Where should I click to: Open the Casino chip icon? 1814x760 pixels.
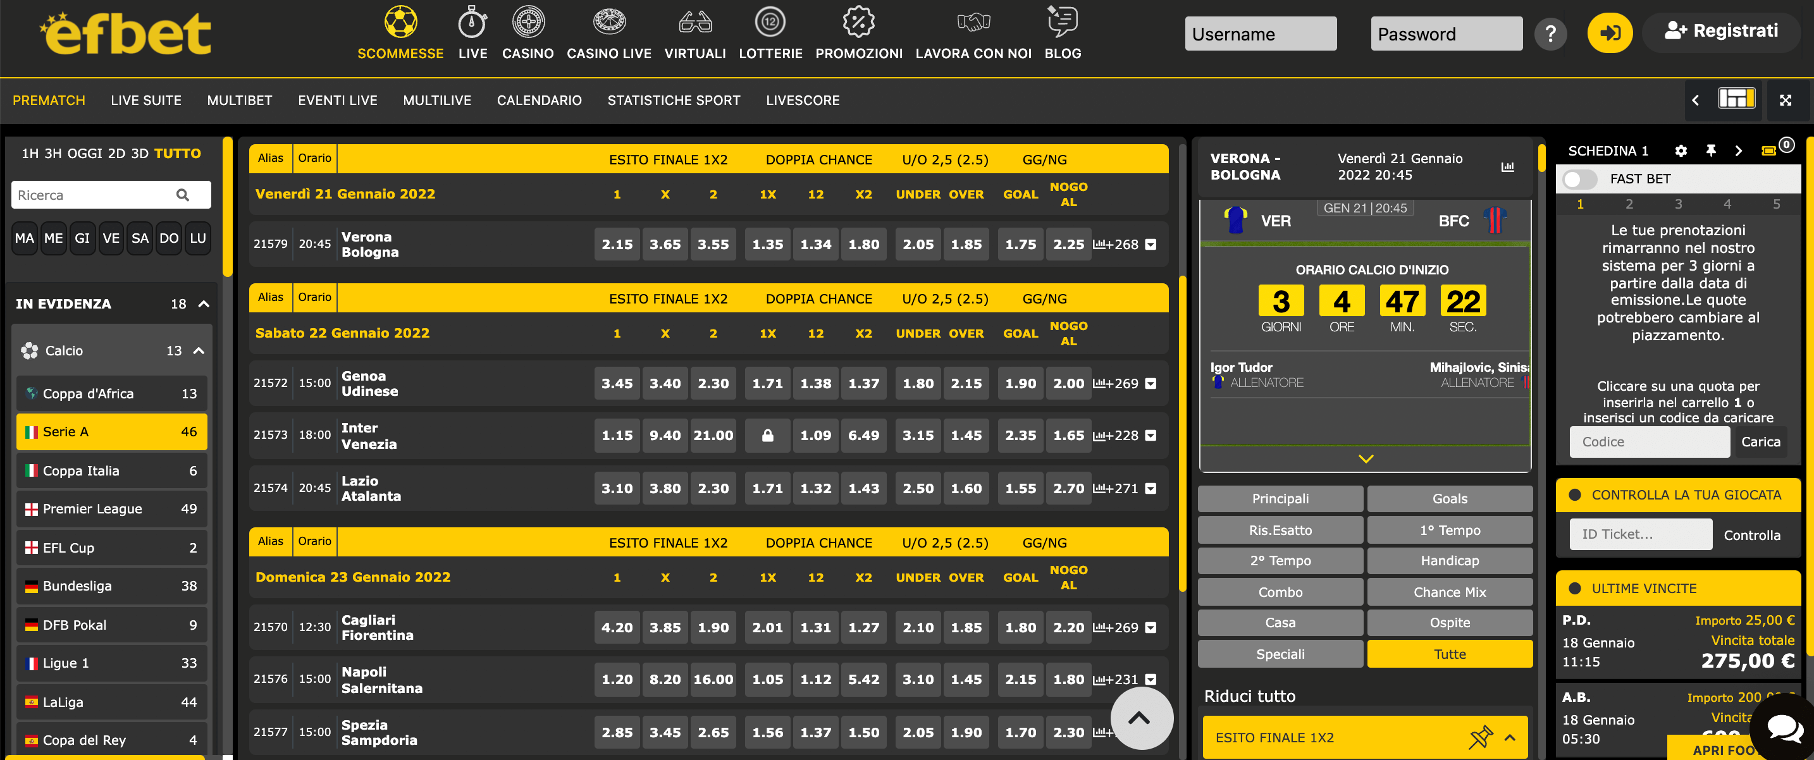528,22
